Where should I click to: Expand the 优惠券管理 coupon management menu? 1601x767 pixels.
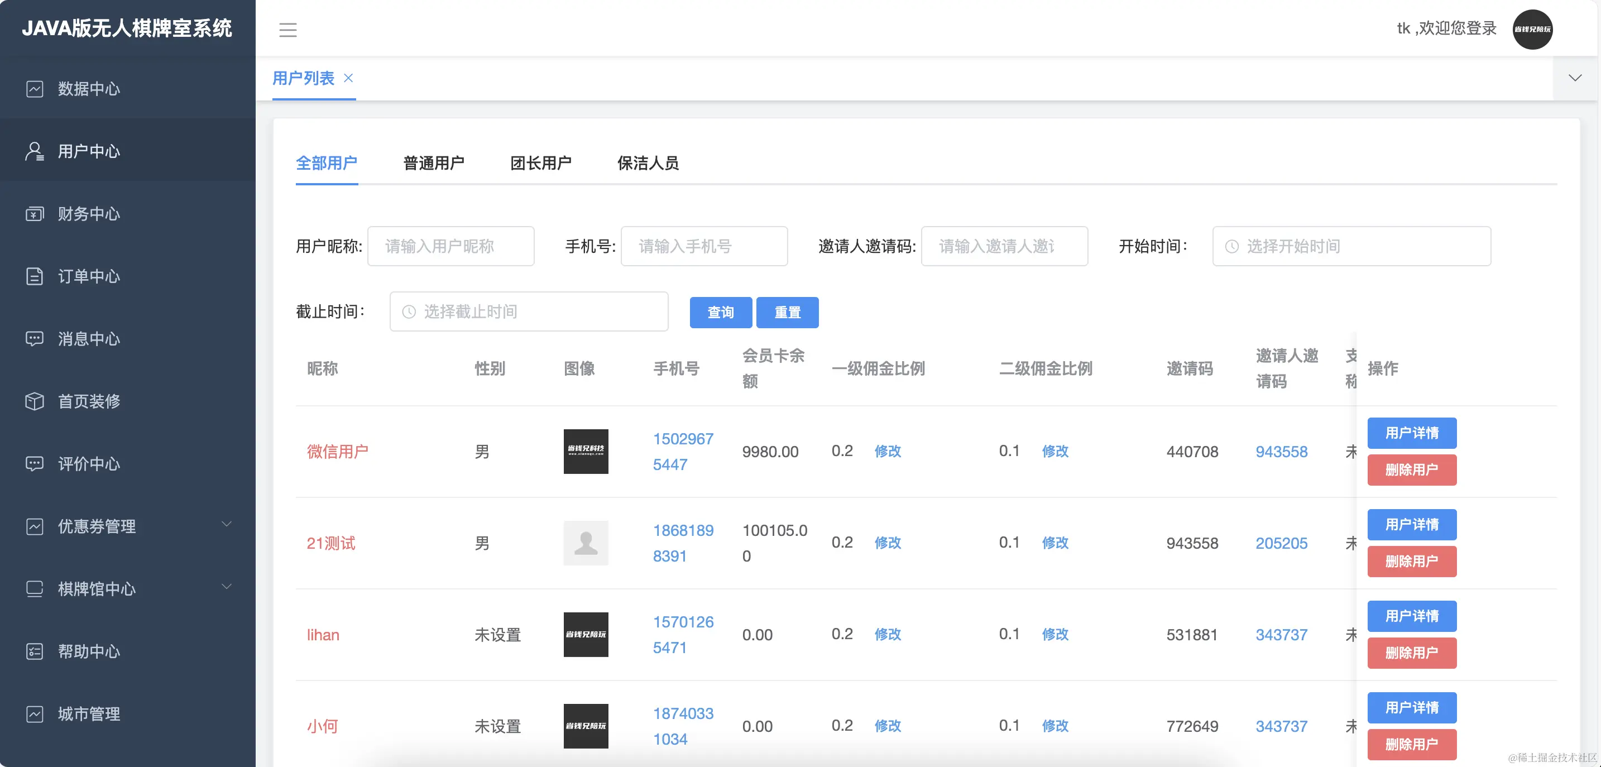(97, 526)
